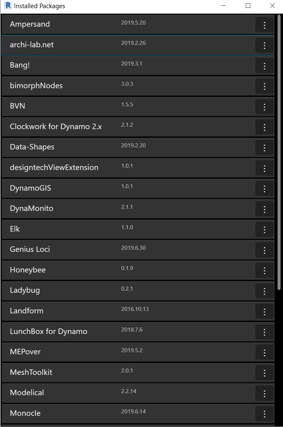
Task: Click the three-dot menu beside Clockwork for Dynamo 2.x
Action: [x=264, y=127]
